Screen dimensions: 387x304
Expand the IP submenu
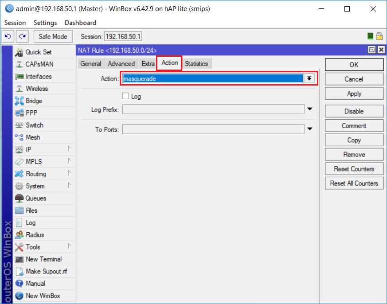click(x=69, y=149)
